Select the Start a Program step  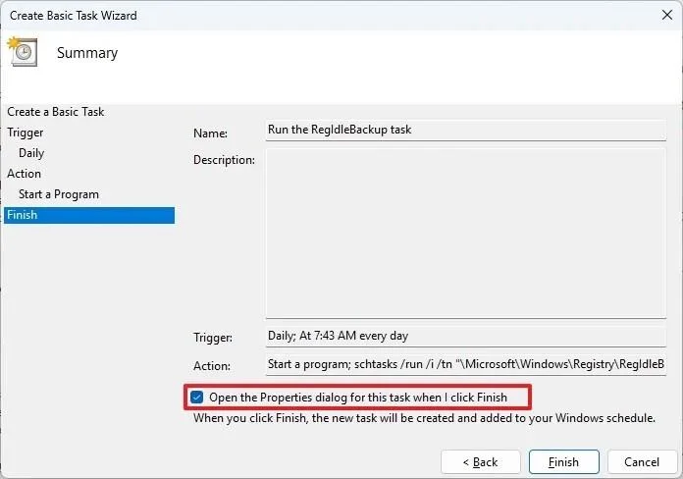point(59,194)
